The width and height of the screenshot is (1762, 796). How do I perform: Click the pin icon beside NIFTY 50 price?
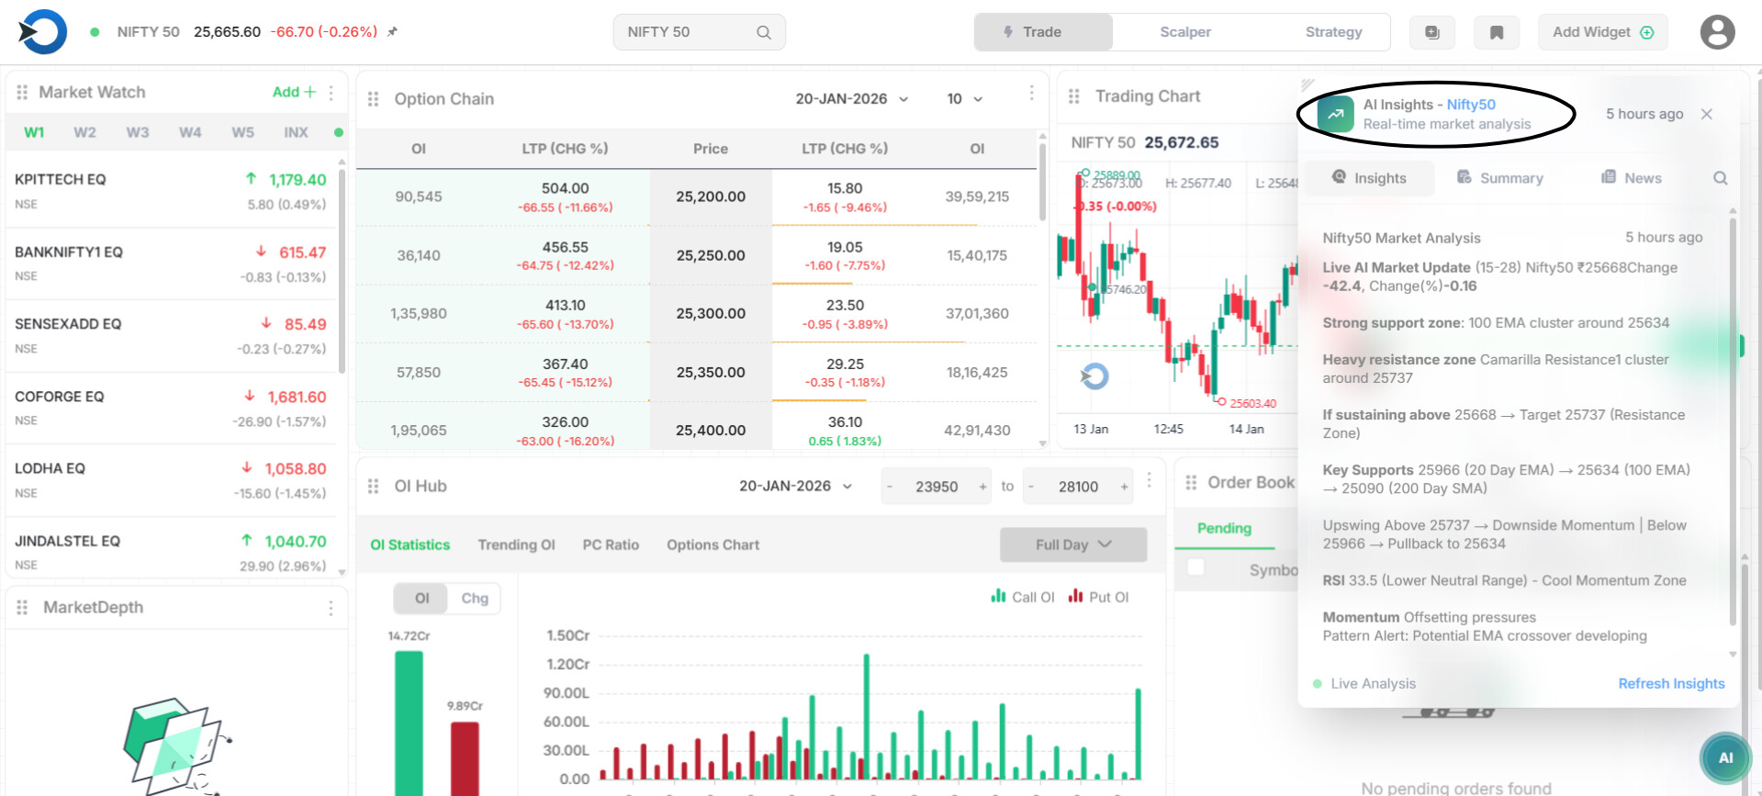[x=392, y=31]
